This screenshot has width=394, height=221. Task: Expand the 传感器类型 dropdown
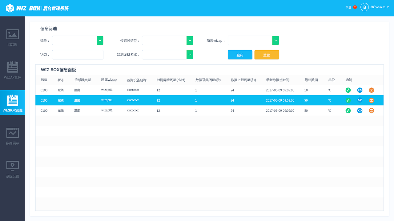(x=190, y=40)
